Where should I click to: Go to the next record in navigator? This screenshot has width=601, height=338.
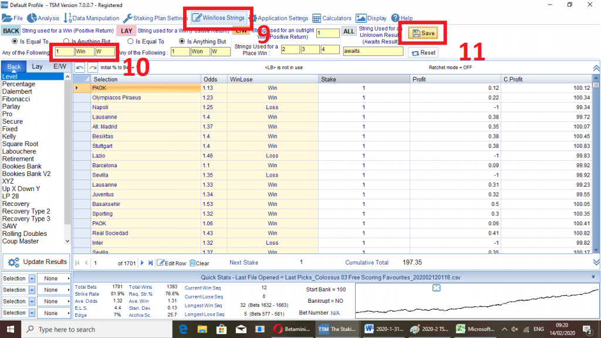coord(143,263)
